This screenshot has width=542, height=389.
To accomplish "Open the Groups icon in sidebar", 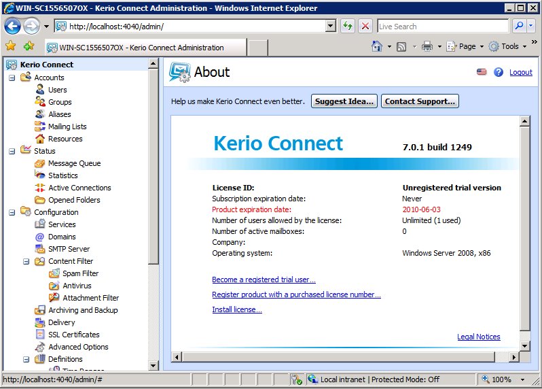I will (x=40, y=102).
